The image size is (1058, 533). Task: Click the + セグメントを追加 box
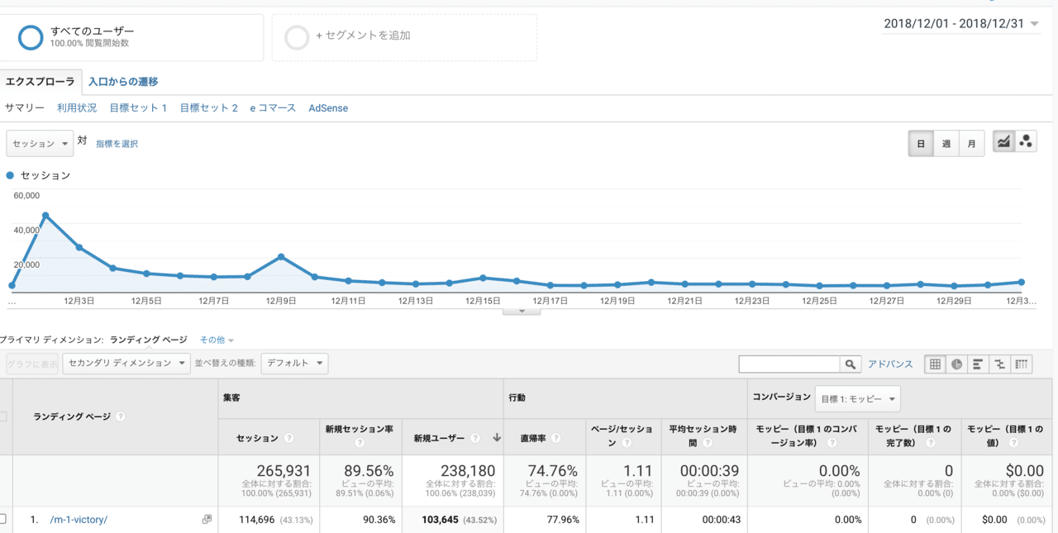pyautogui.click(x=404, y=37)
